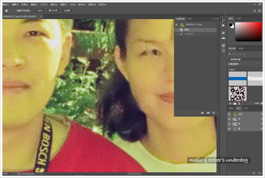This screenshot has width=265, height=178.
Task: Open the Hand tool preset picker arrow
Action: (x=10, y=11)
